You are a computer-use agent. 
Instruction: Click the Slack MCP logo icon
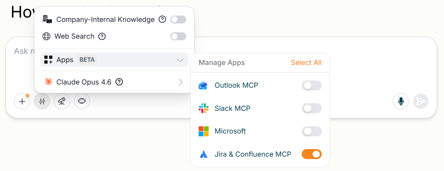(x=203, y=108)
